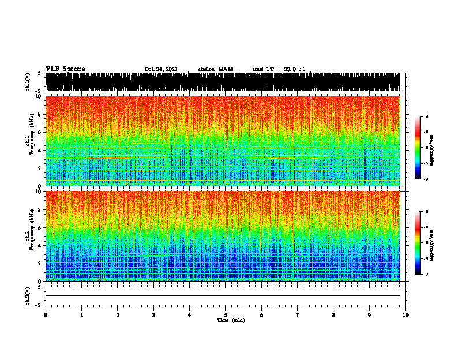Click the "station=MAM" label
Viewport: 457px width, 353px height.
[215, 69]
